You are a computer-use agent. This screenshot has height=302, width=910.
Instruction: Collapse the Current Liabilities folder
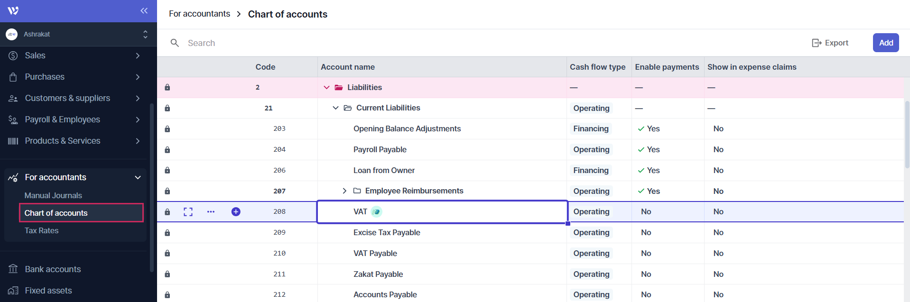click(x=335, y=108)
